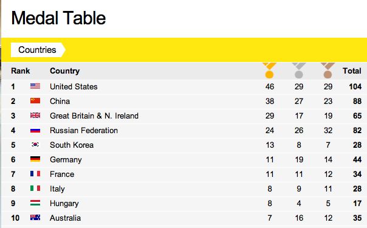Click the United States flag icon
The width and height of the screenshot is (367, 228).
coord(35,86)
